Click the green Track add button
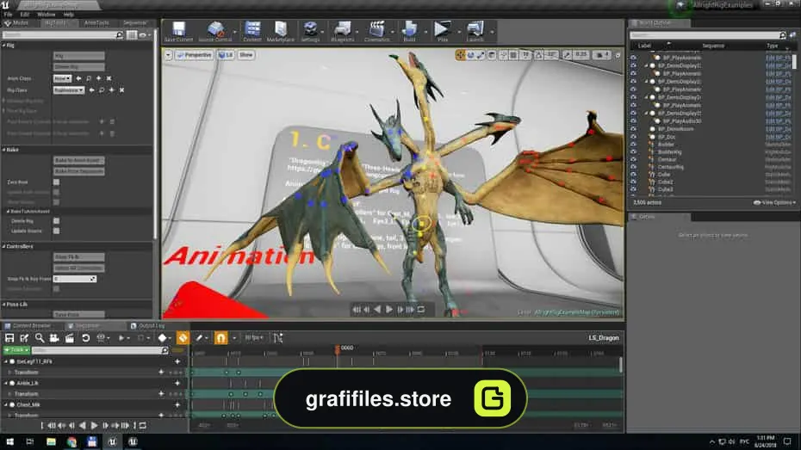The width and height of the screenshot is (801, 450). click(16, 350)
